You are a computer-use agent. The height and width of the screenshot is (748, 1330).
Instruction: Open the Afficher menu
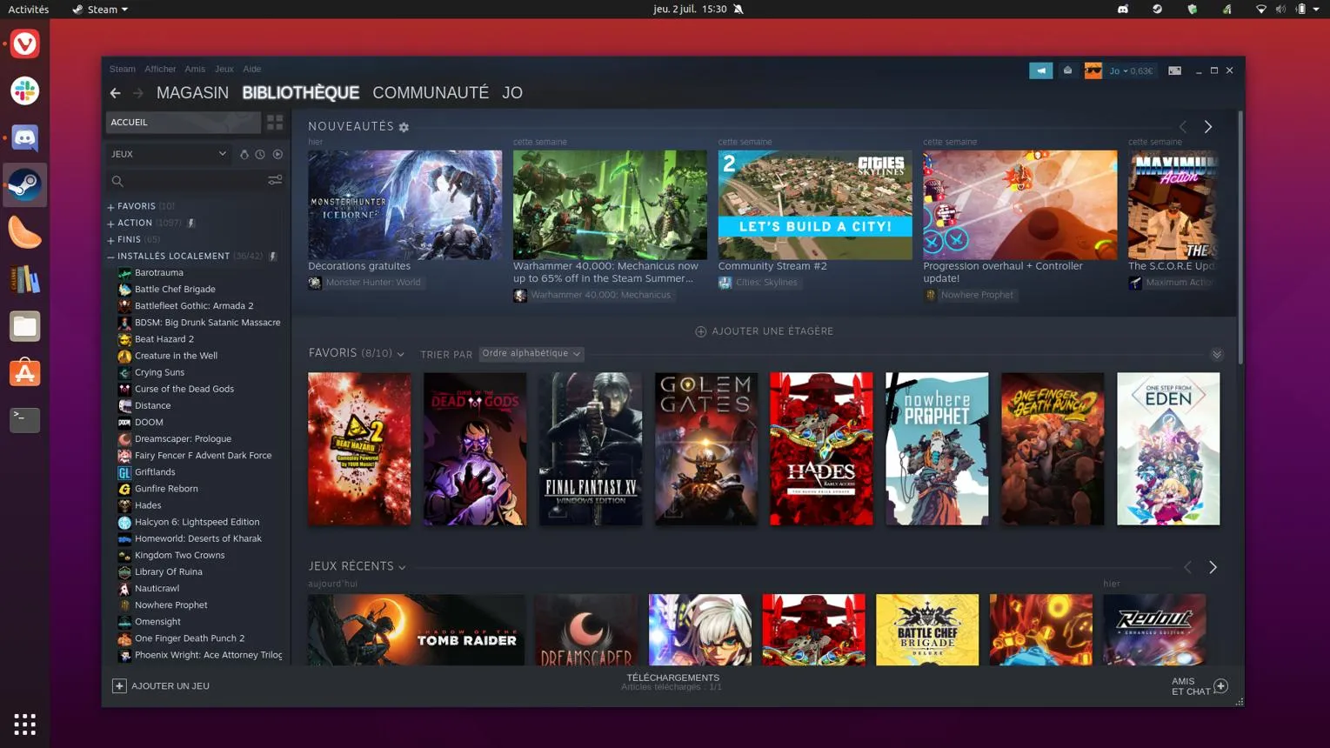pyautogui.click(x=160, y=69)
